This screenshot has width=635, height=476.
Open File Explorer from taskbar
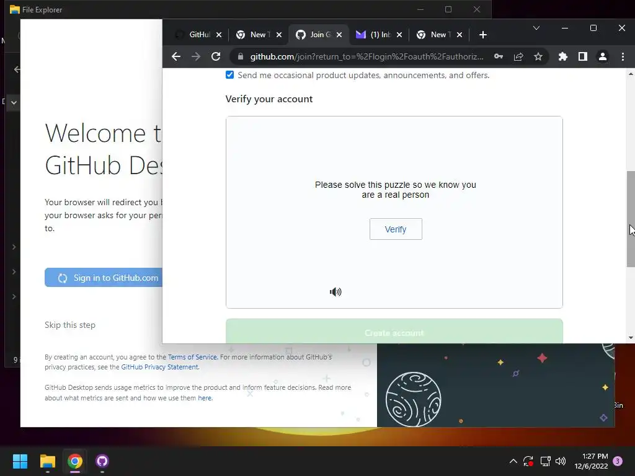[x=47, y=461]
